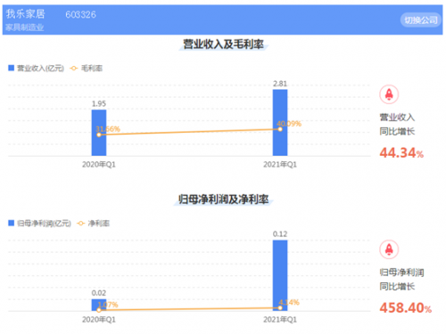Click the 44.34% revenue growth figure

tap(401, 153)
